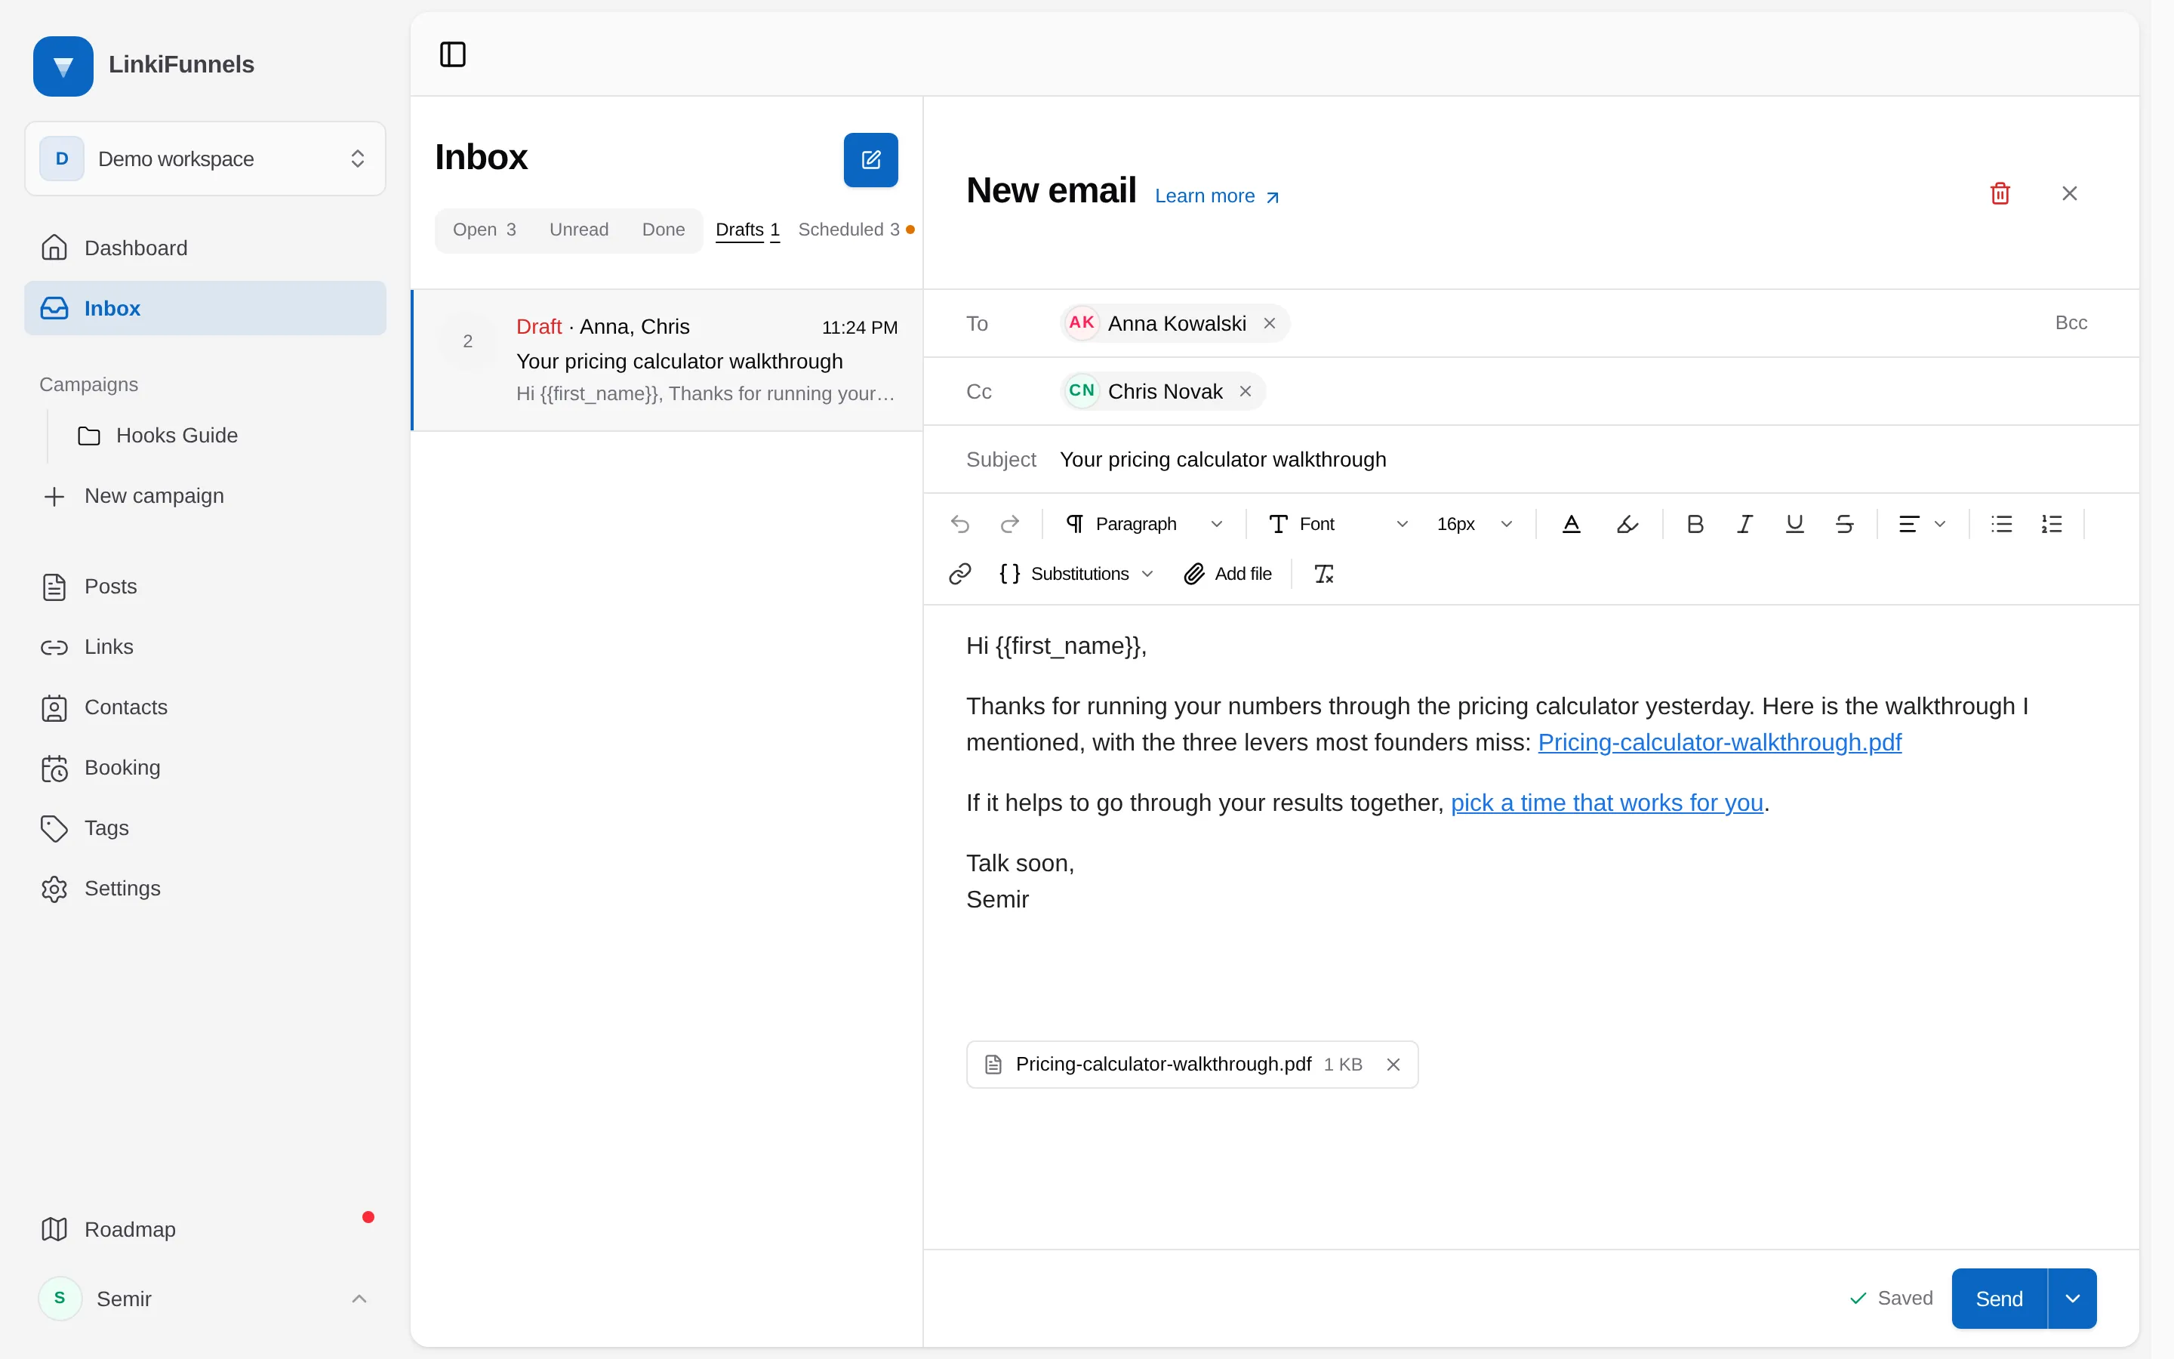Toggle italic formatting

pyautogui.click(x=1744, y=524)
